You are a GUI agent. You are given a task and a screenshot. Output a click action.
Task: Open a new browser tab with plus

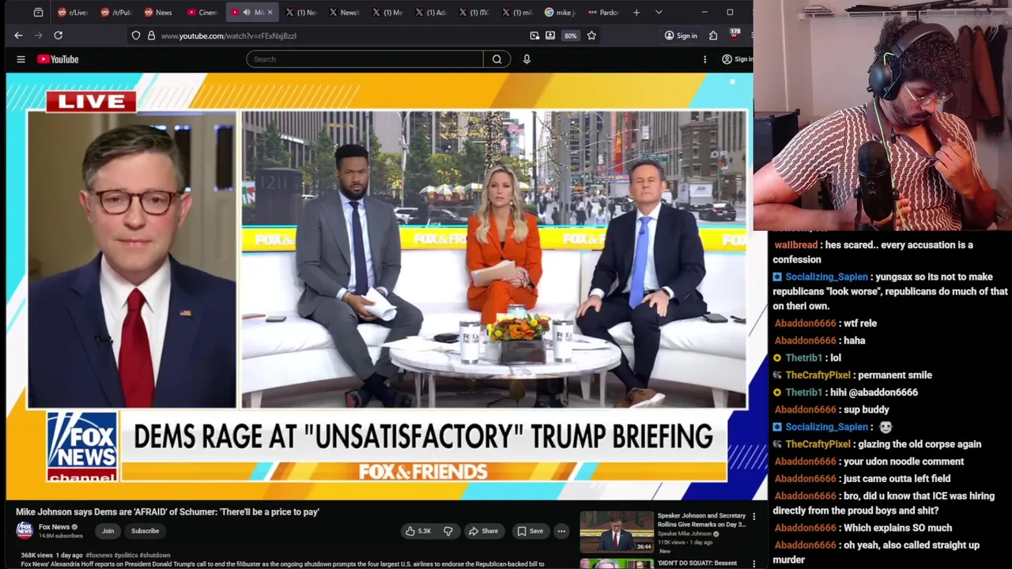tap(636, 13)
